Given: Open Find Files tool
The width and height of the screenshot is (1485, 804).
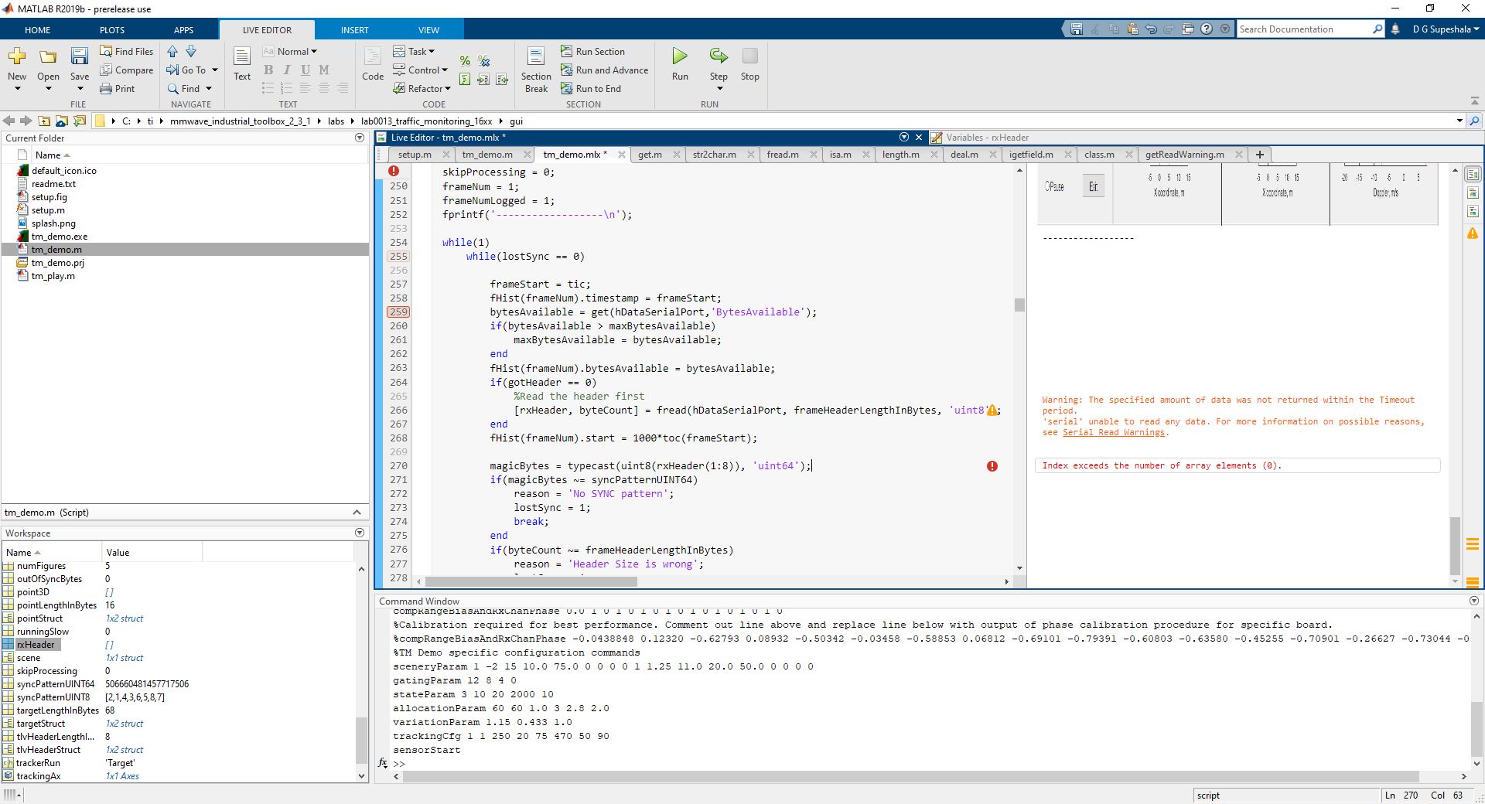Looking at the screenshot, I should 127,52.
